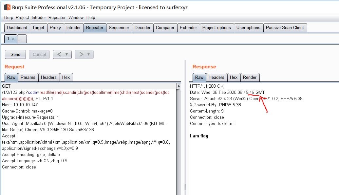Open the Passive Scan Client tab

285,27
